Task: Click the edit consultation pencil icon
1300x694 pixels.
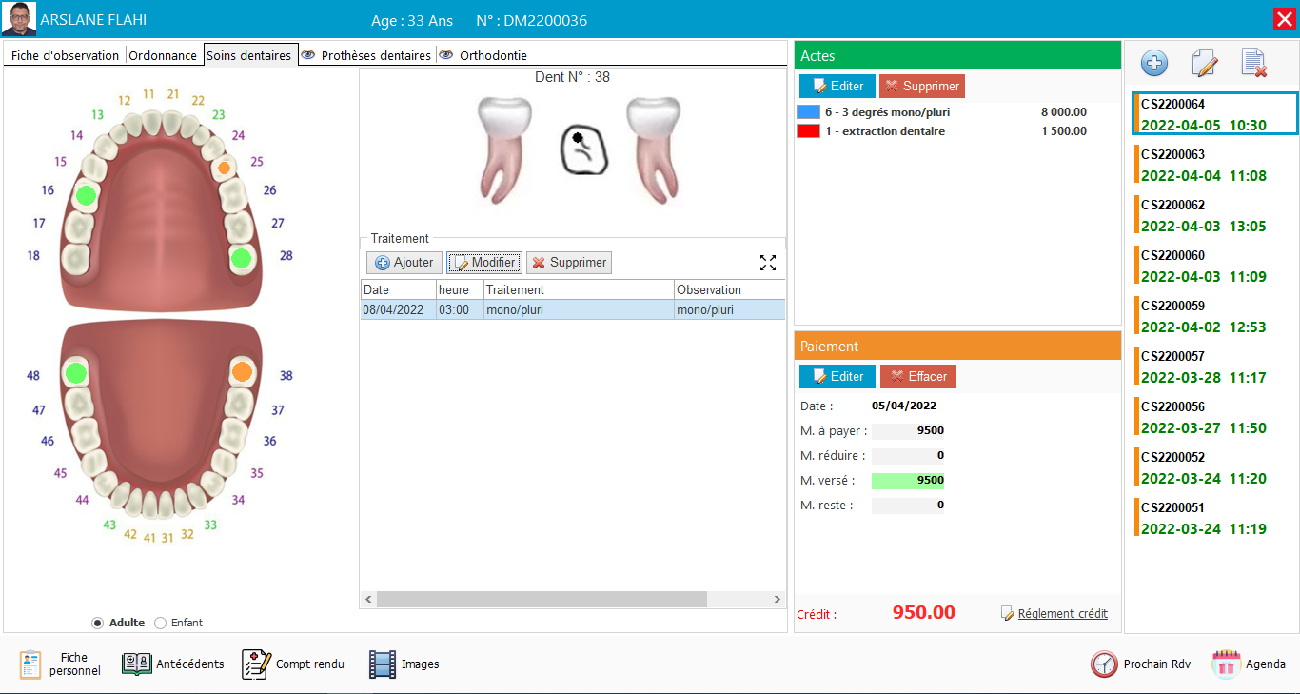Action: [x=1204, y=64]
